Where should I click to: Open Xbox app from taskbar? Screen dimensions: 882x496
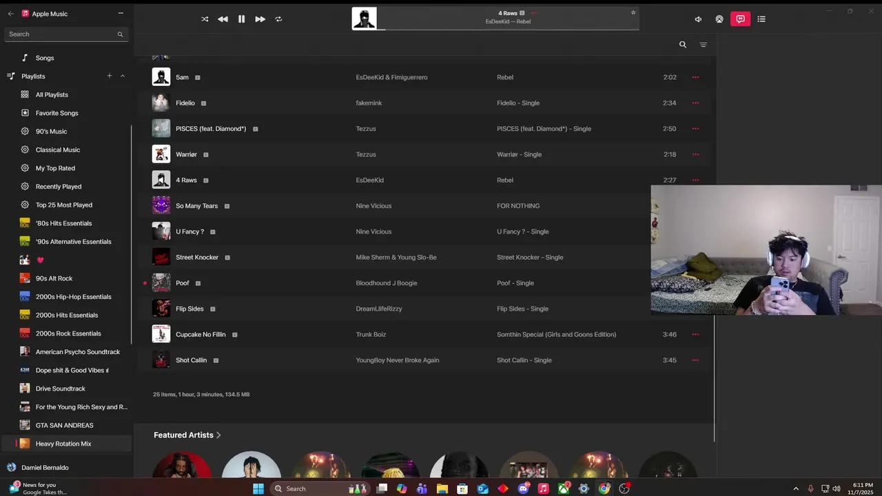tap(564, 488)
